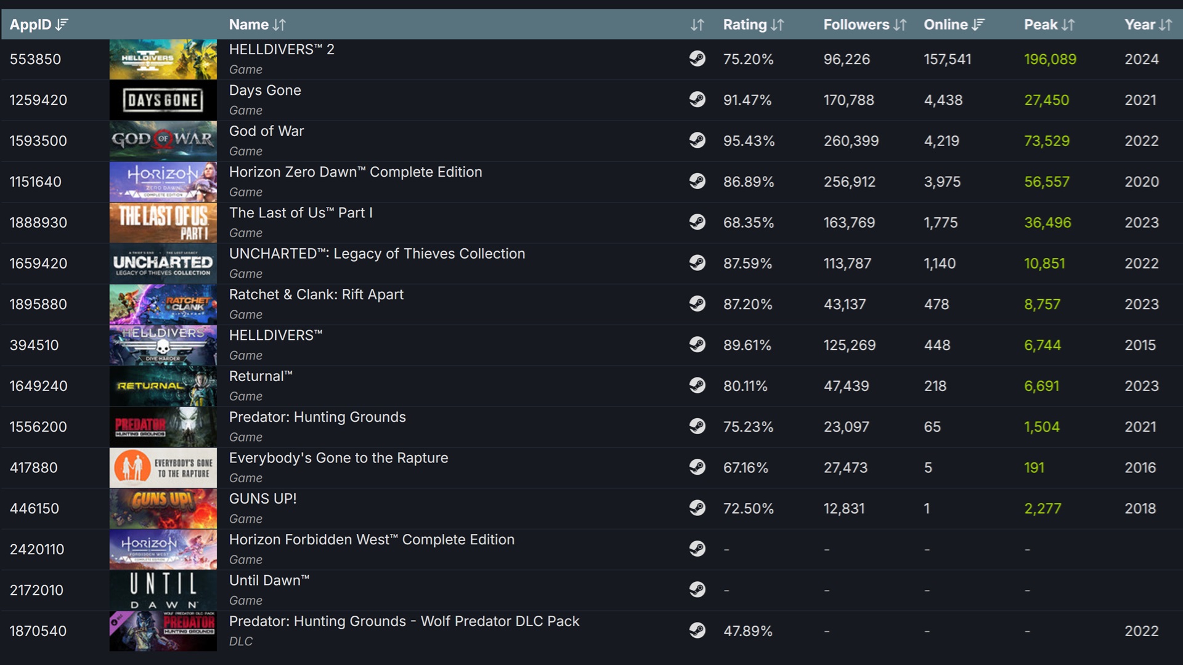Select the Steam icon next to God of War
1183x665 pixels.
(x=698, y=140)
